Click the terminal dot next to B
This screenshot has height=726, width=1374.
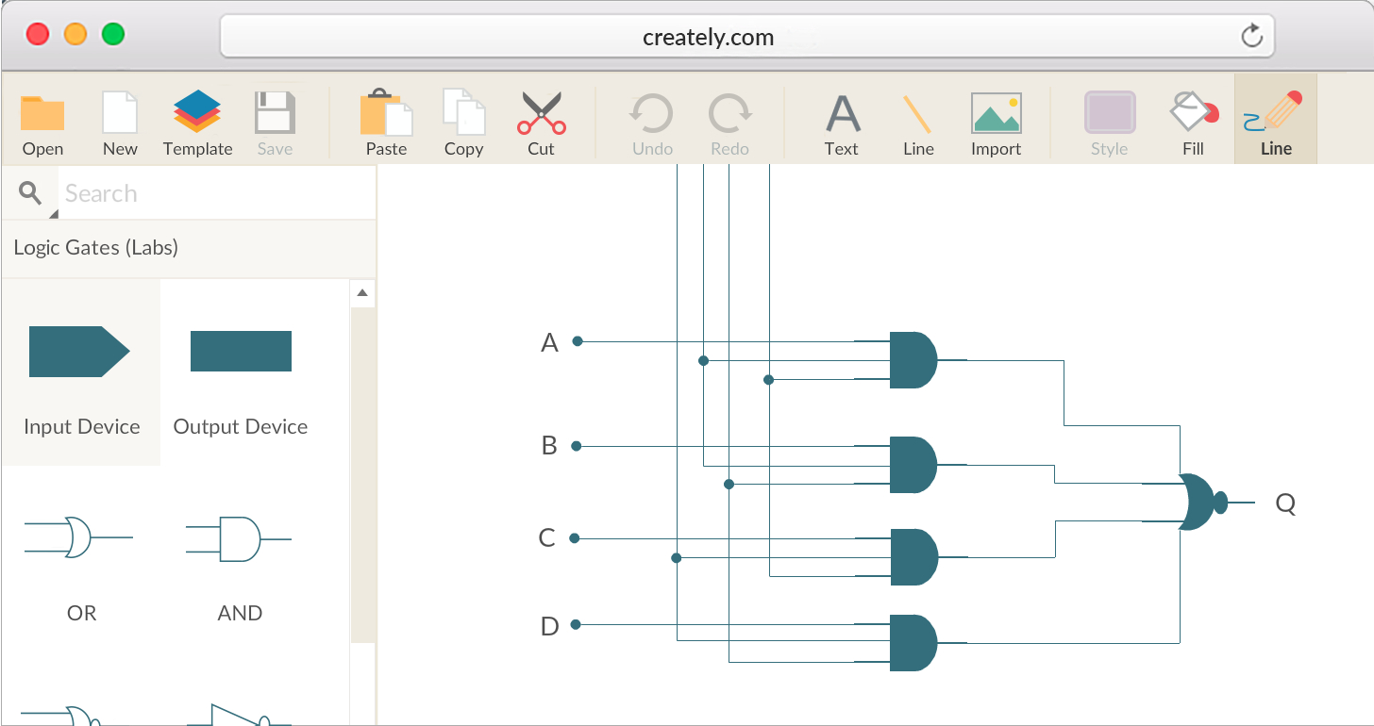click(577, 445)
